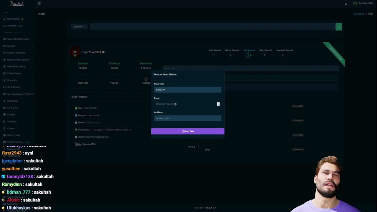Switch to Çark Geçmişi step tab
Image resolution: width=377 pixels, height=212 pixels.
249,52
